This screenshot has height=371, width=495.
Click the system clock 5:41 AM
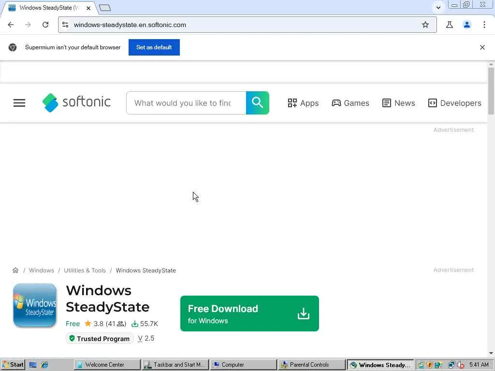point(479,365)
